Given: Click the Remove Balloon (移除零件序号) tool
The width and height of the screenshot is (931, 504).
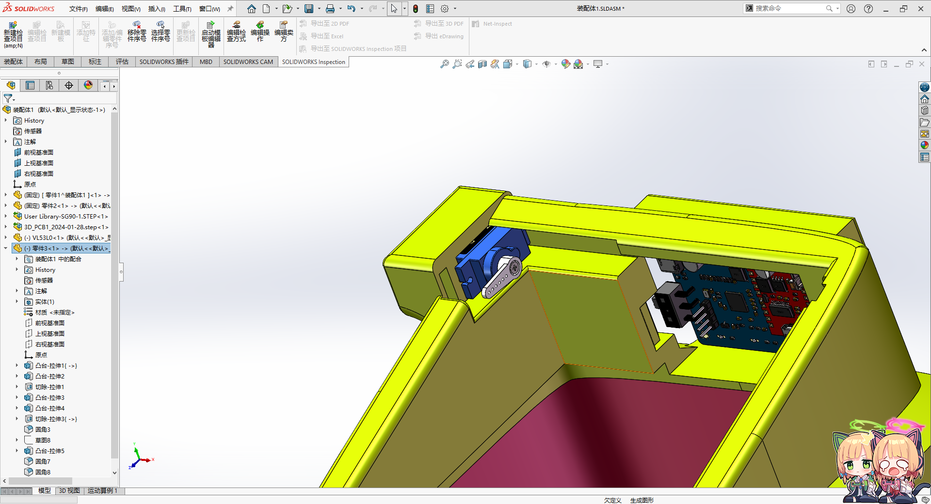Looking at the screenshot, I should [x=137, y=32].
